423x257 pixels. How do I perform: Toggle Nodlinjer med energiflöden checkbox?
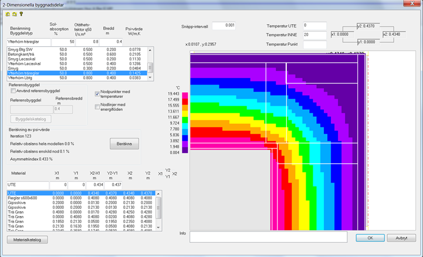(x=97, y=107)
